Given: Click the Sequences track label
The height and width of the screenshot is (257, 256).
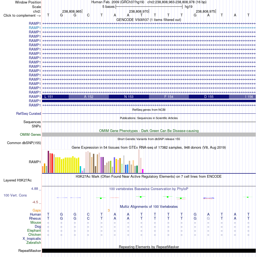Looking at the screenshot, I should click(x=32, y=122).
